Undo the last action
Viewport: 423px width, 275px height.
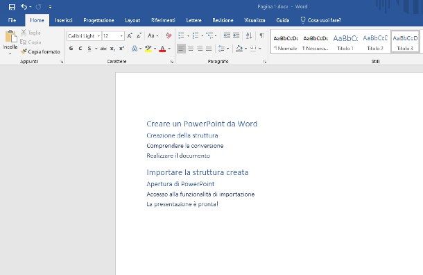[x=24, y=7]
